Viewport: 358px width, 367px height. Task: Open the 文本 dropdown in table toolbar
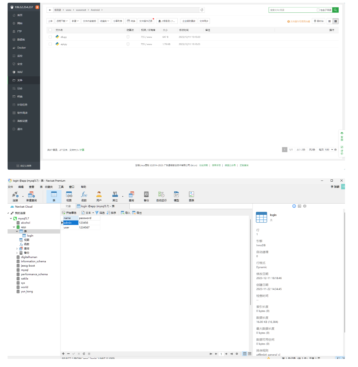[87, 213]
